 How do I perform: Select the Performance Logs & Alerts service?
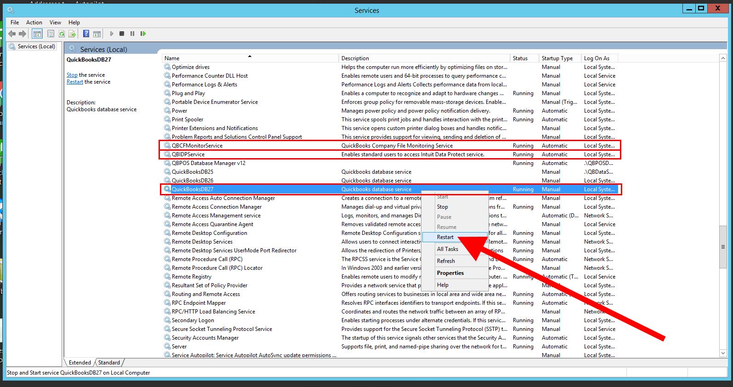click(391, 85)
